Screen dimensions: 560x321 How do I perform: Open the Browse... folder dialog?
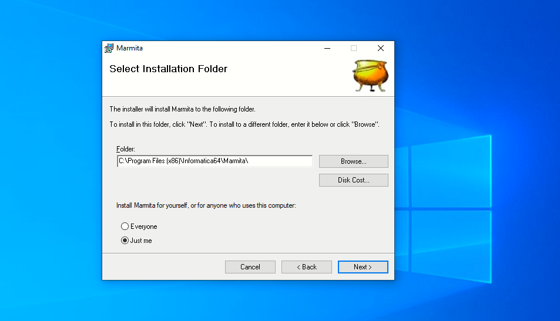tap(354, 161)
